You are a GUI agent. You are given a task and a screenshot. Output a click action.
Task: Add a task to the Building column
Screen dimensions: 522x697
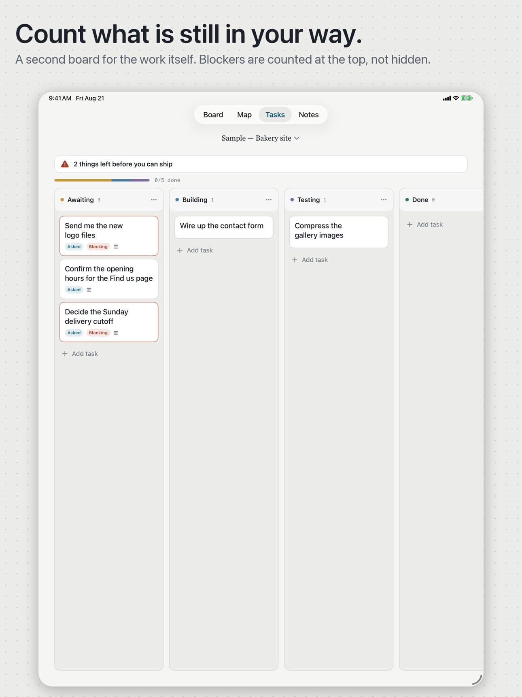point(195,250)
